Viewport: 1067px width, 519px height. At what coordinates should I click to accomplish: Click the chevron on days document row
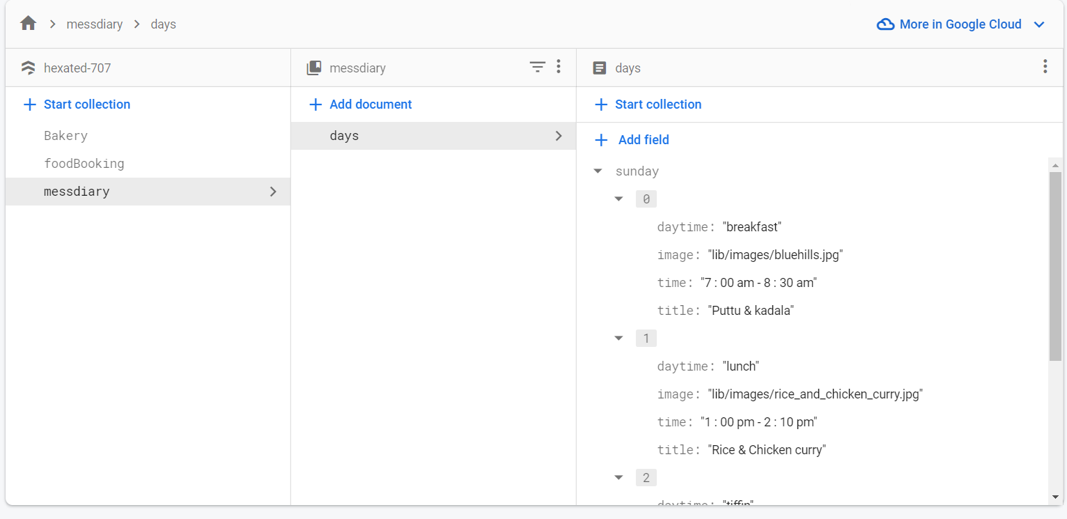(x=559, y=136)
